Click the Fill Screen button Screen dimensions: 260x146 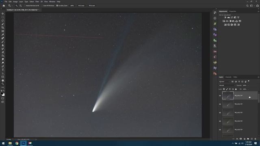click(92, 6)
